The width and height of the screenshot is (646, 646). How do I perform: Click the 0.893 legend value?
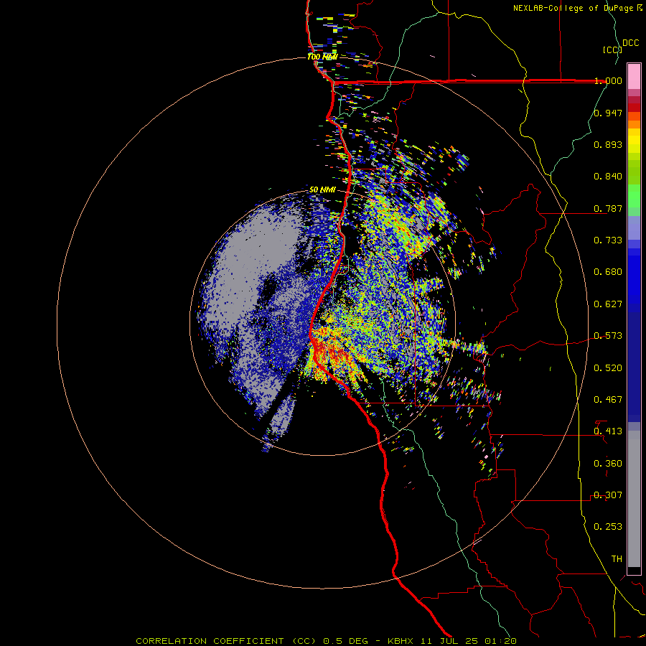point(608,144)
